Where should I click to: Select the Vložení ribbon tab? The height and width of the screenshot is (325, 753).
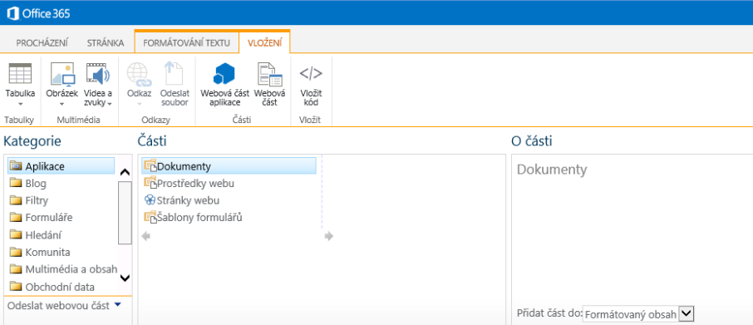coord(264,42)
